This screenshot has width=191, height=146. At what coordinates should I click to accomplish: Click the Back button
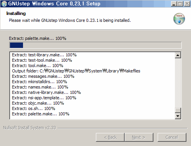(x=110, y=137)
